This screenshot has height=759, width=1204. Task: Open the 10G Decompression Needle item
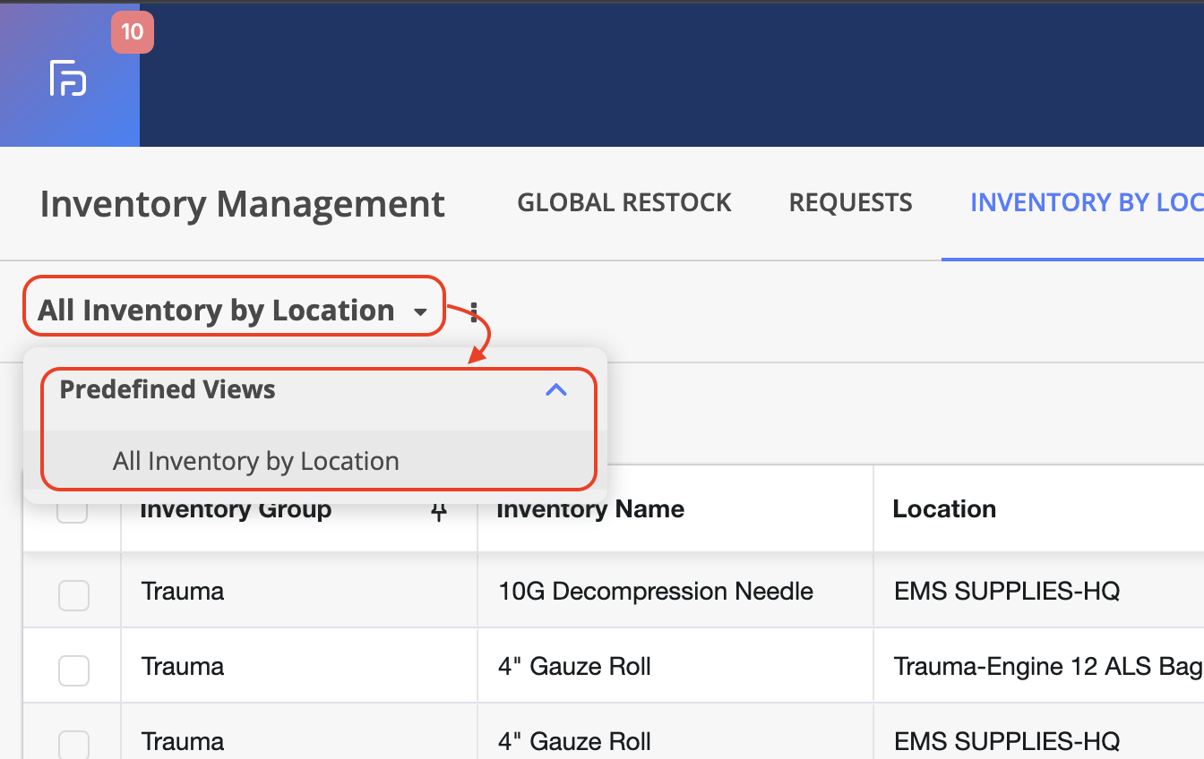pyautogui.click(x=655, y=592)
